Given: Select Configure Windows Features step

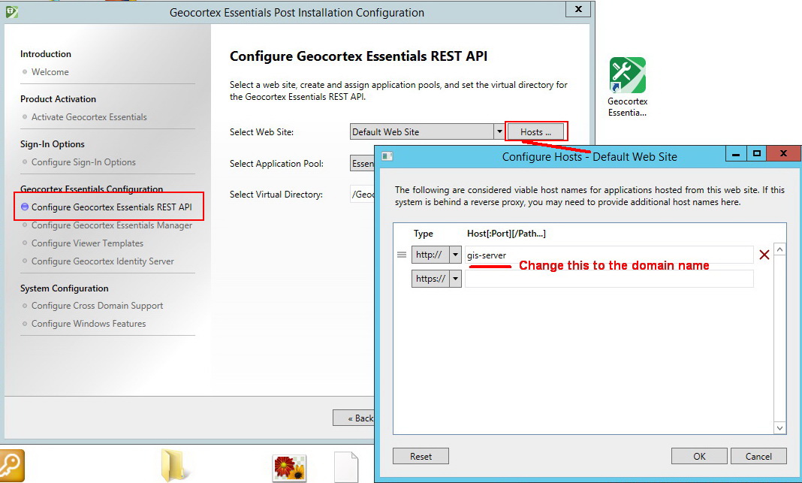Looking at the screenshot, I should [89, 324].
